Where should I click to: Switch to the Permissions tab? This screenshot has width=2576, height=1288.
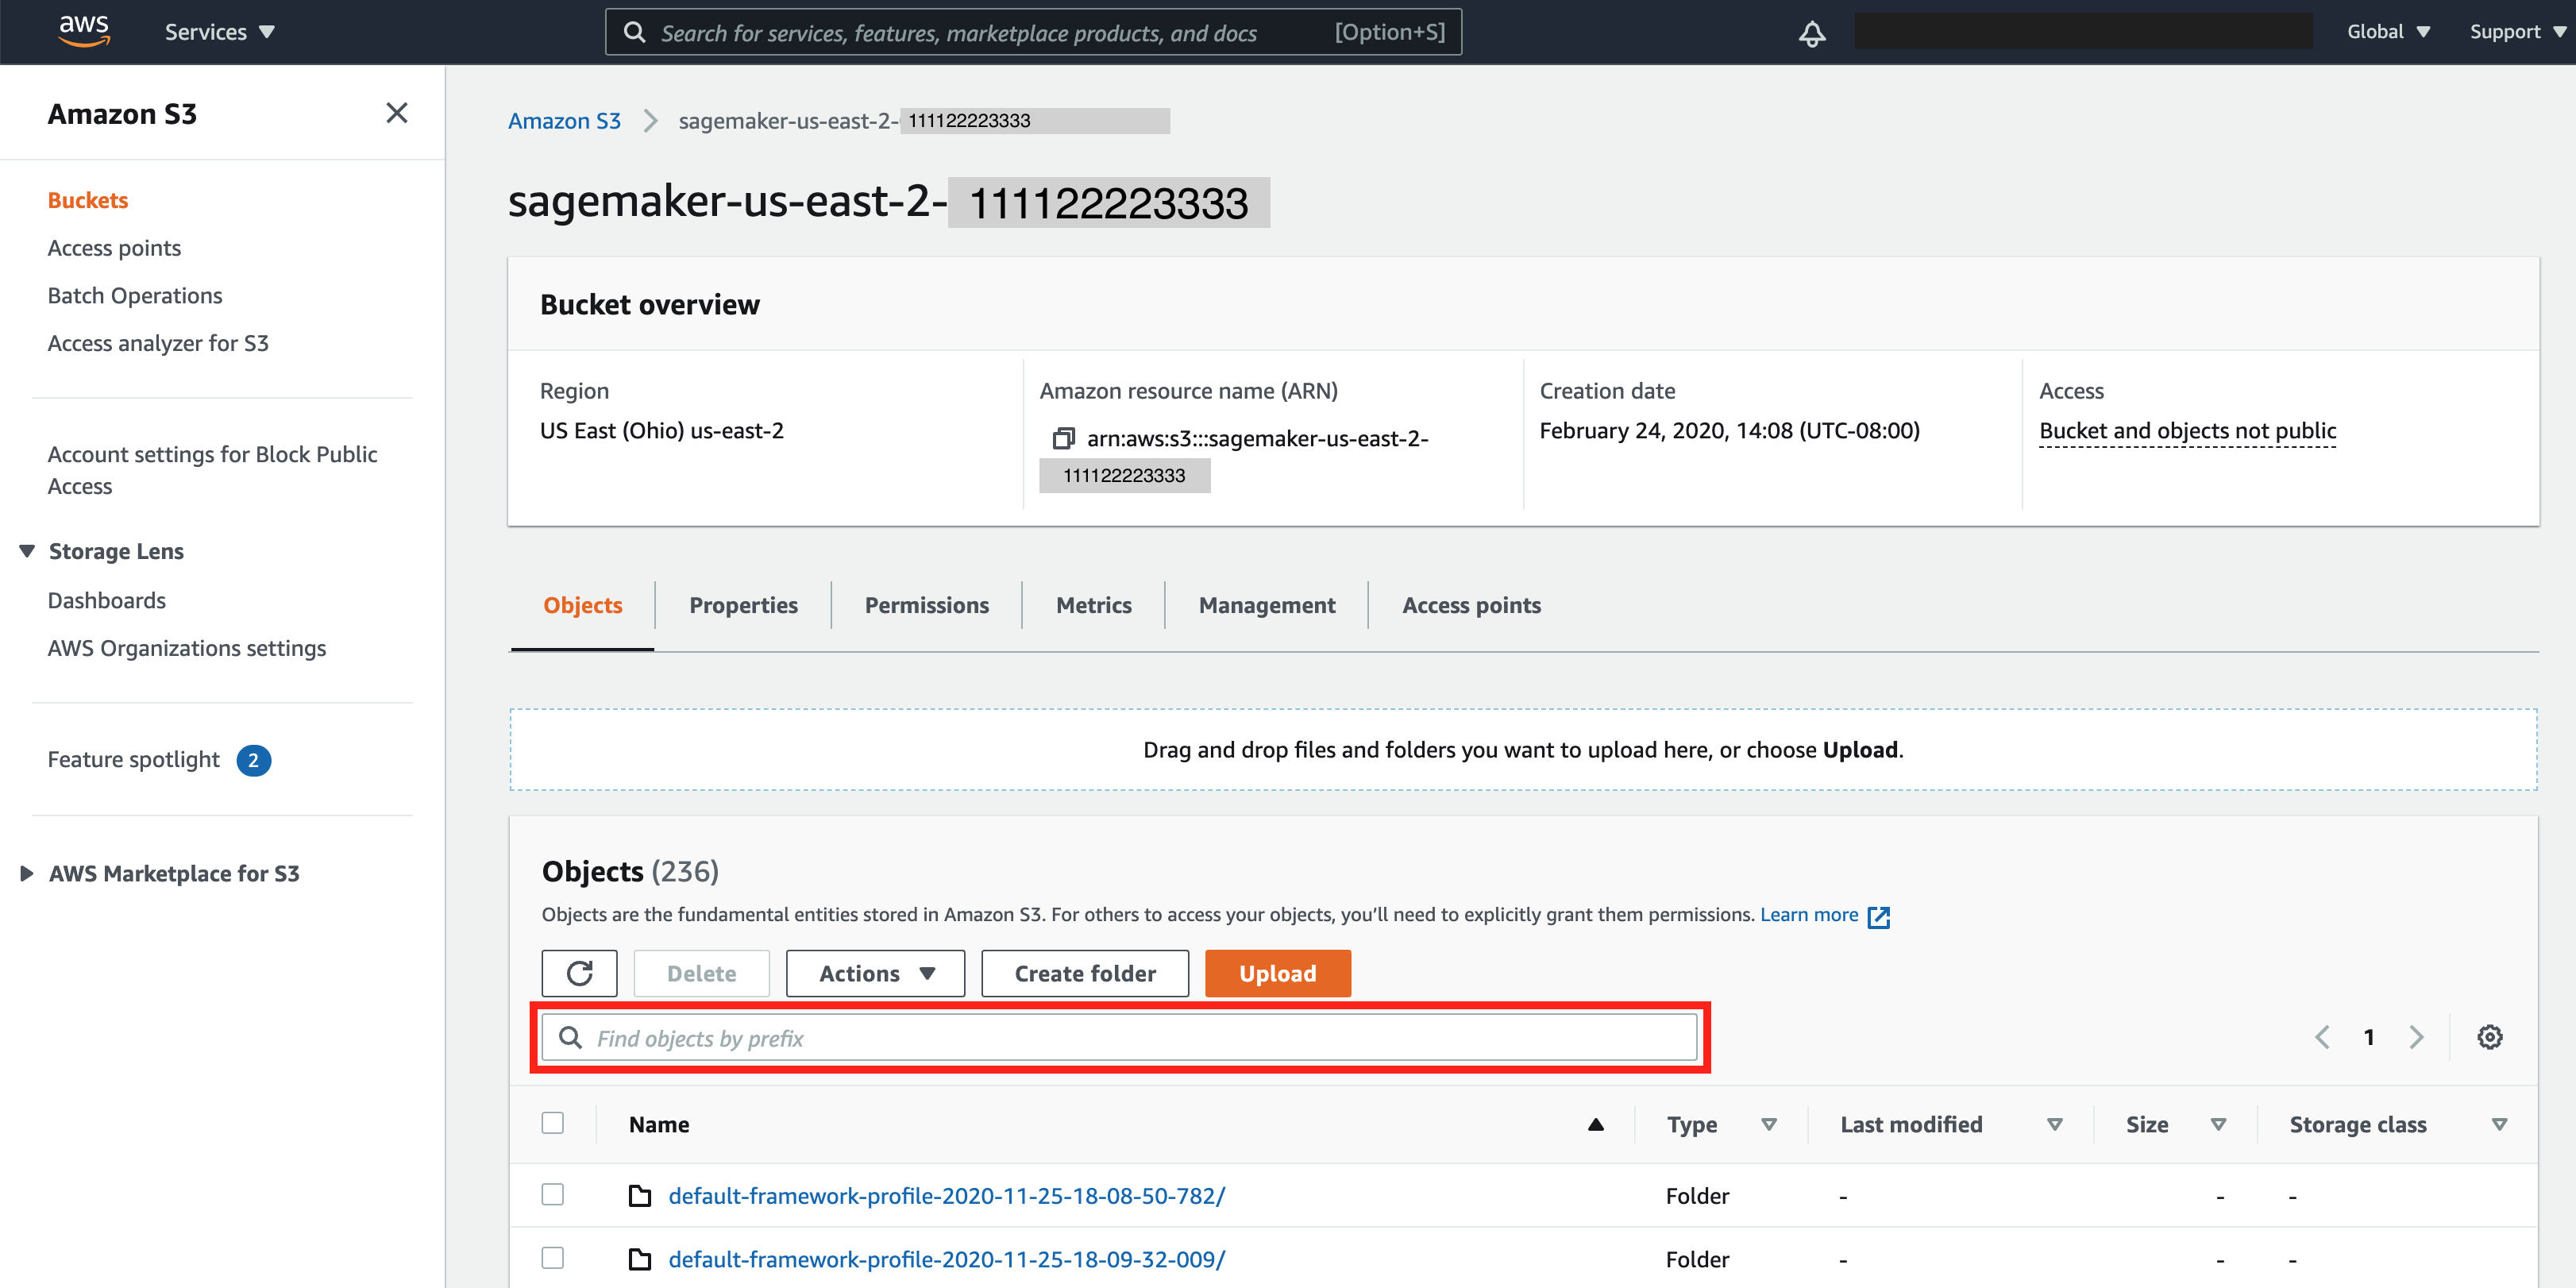[925, 604]
